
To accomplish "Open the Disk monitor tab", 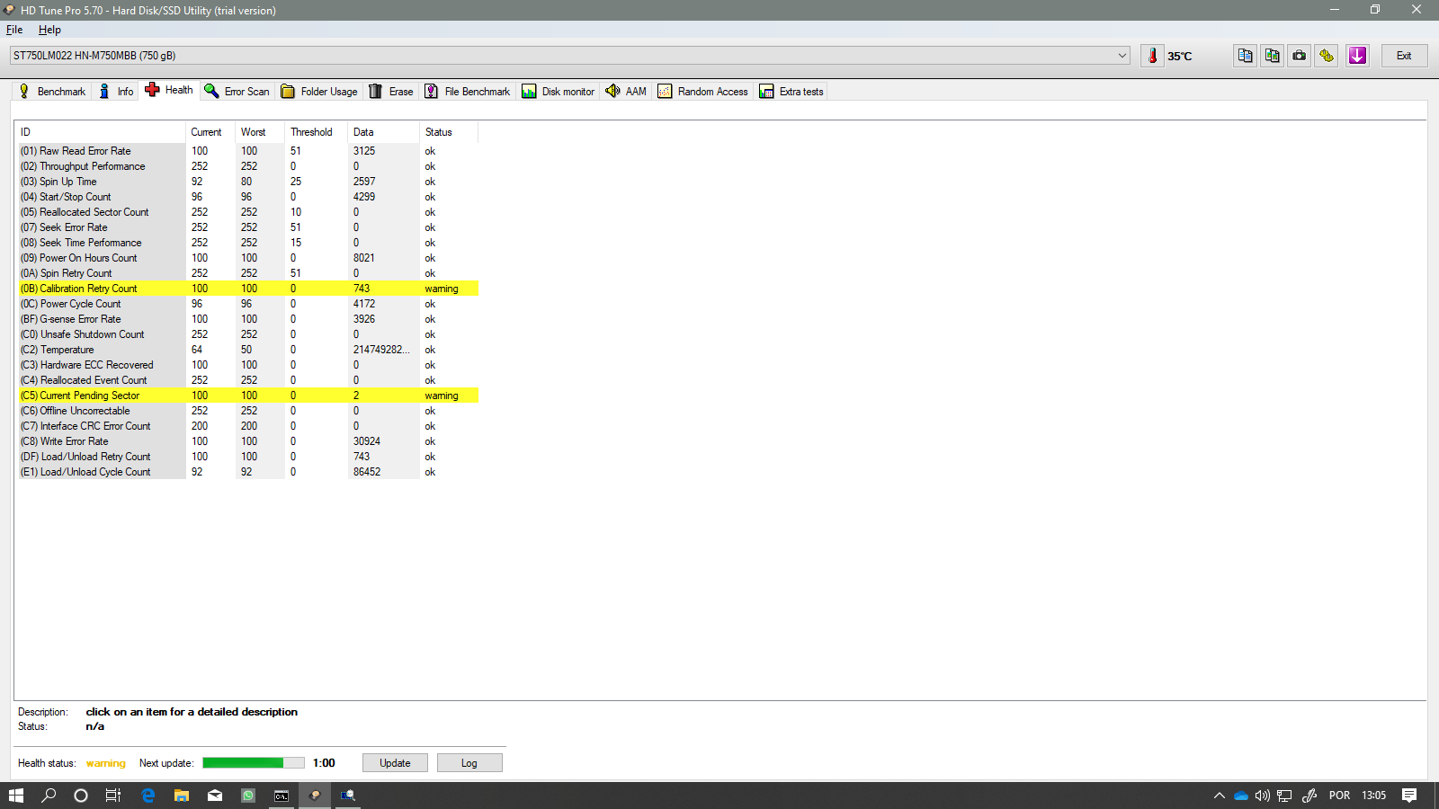I will (559, 92).
